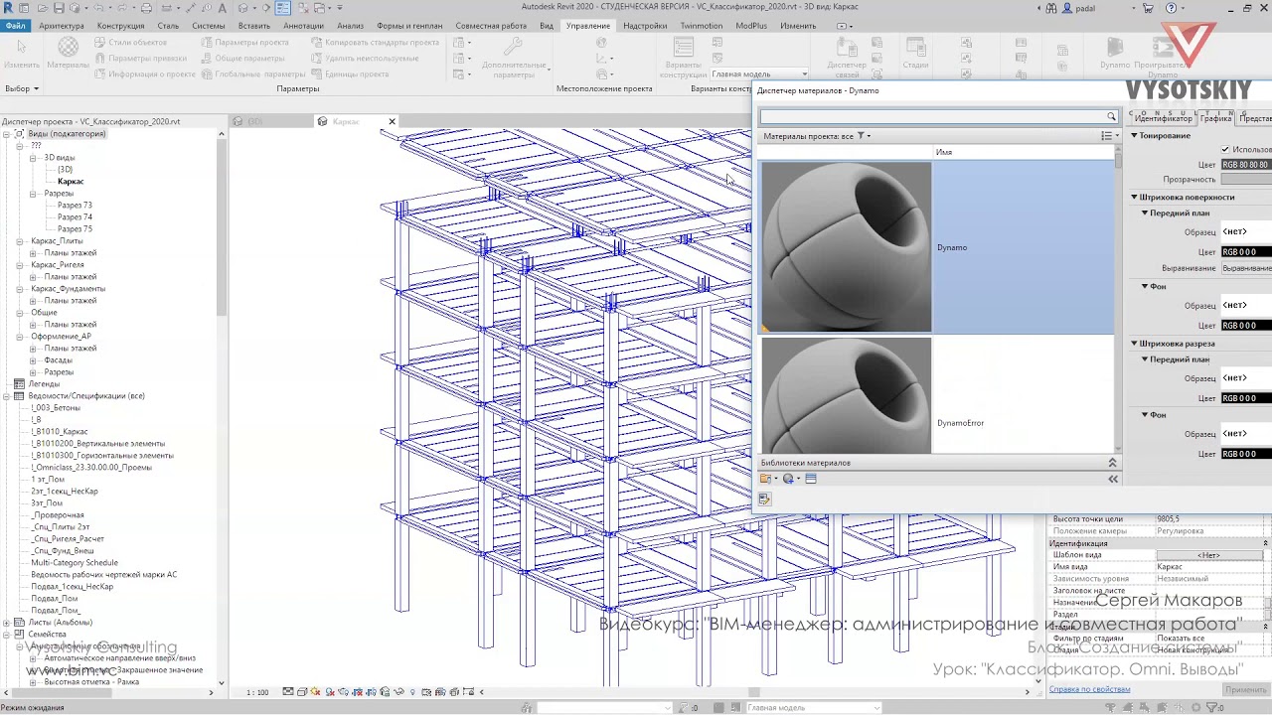The width and height of the screenshot is (1272, 715).
Task: Click the create material globe icon
Action: point(788,479)
